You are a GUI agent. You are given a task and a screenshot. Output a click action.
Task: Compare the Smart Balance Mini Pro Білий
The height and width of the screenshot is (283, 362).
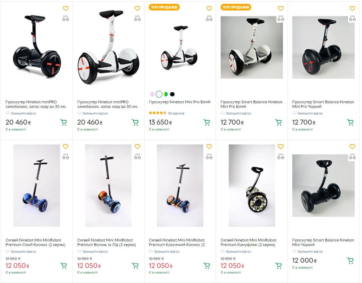pyautogui.click(x=281, y=19)
